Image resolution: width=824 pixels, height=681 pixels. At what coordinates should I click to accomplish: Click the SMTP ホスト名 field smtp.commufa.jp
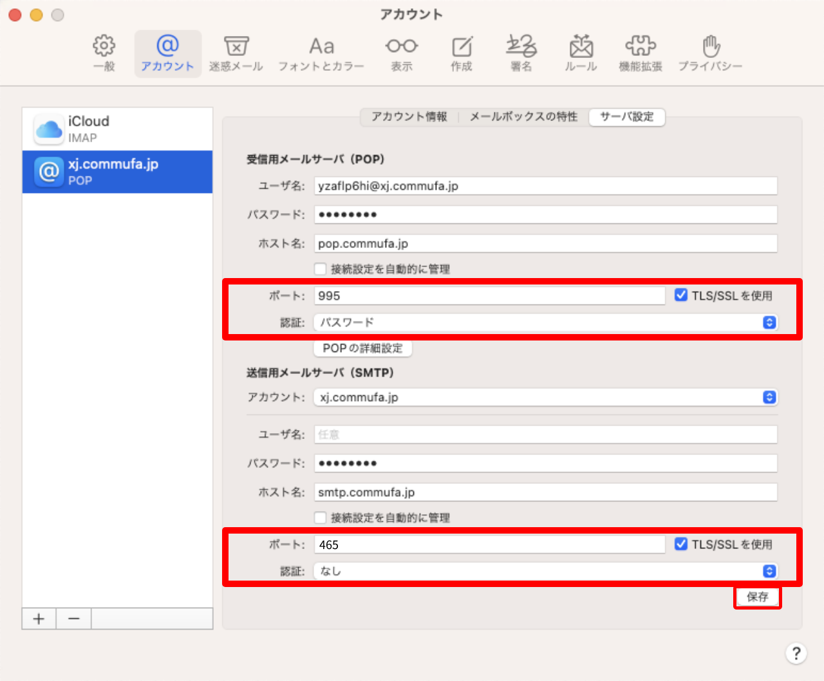(545, 492)
